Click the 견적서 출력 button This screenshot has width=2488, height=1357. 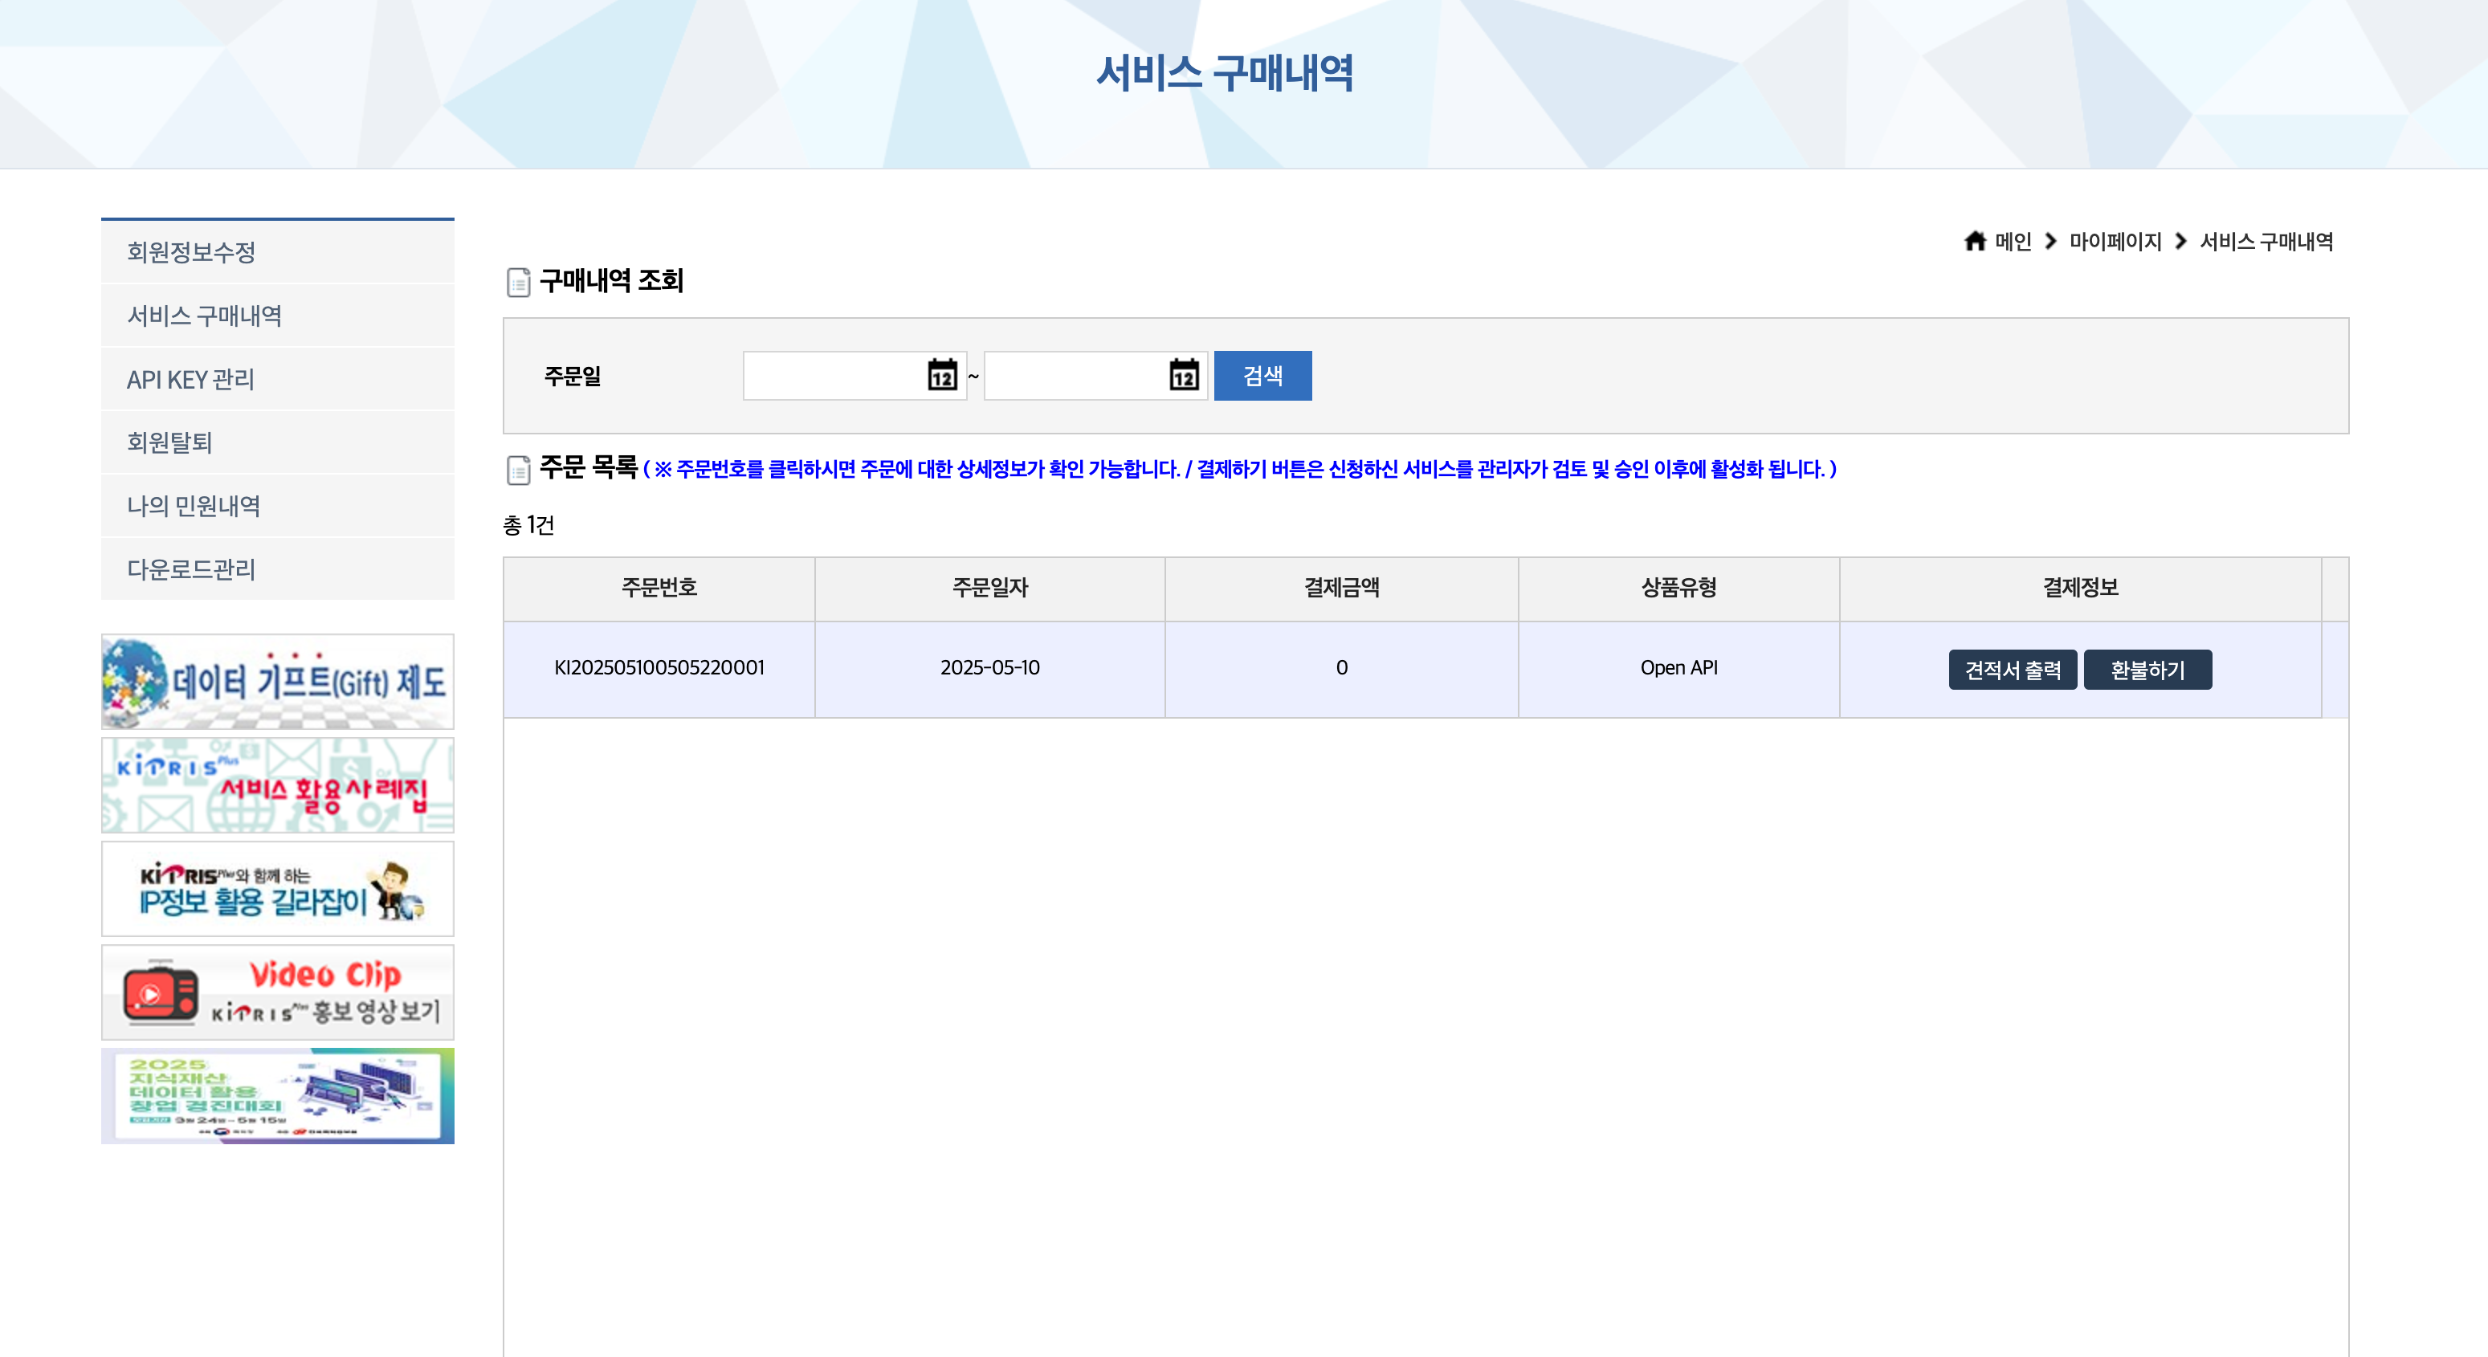click(x=2012, y=670)
